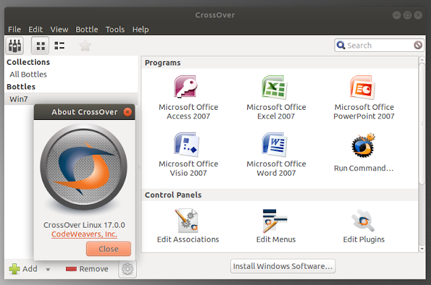
Task: Click the CrossOver logo in About dialog
Action: coord(84,166)
